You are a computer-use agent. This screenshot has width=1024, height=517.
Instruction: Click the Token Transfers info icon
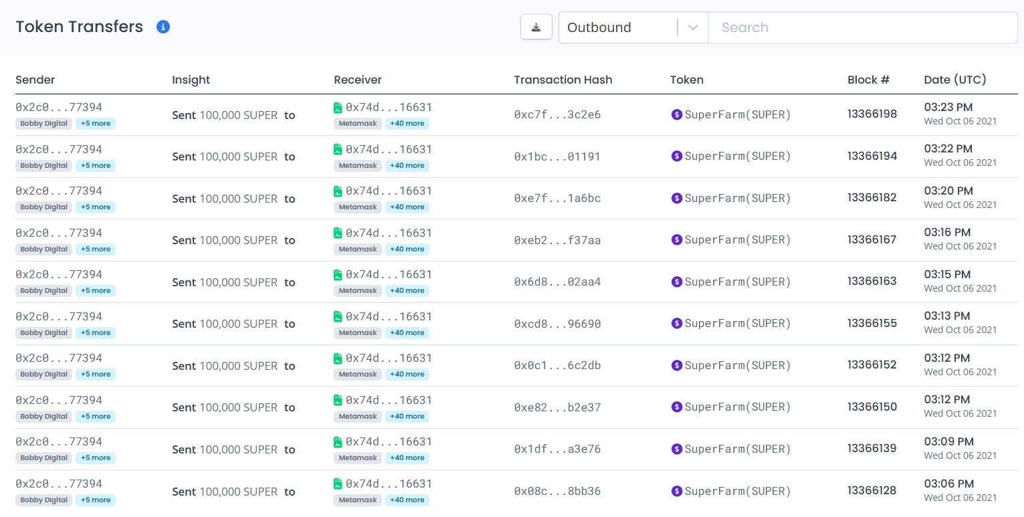[163, 27]
